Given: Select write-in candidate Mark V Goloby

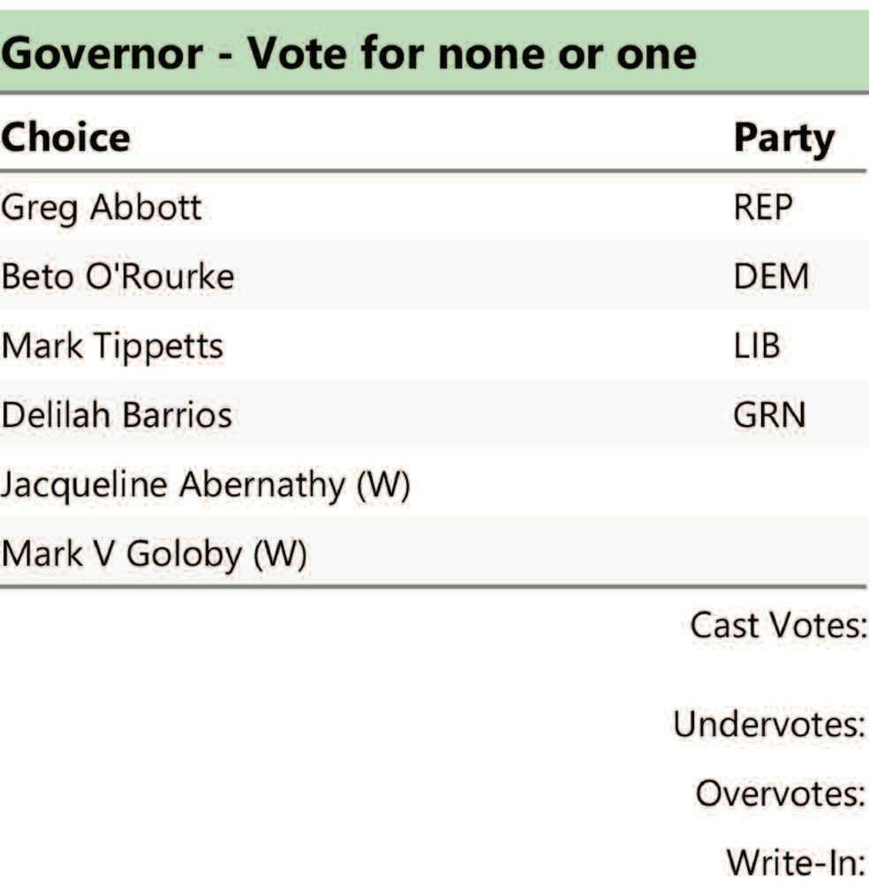Looking at the screenshot, I should (x=154, y=554).
